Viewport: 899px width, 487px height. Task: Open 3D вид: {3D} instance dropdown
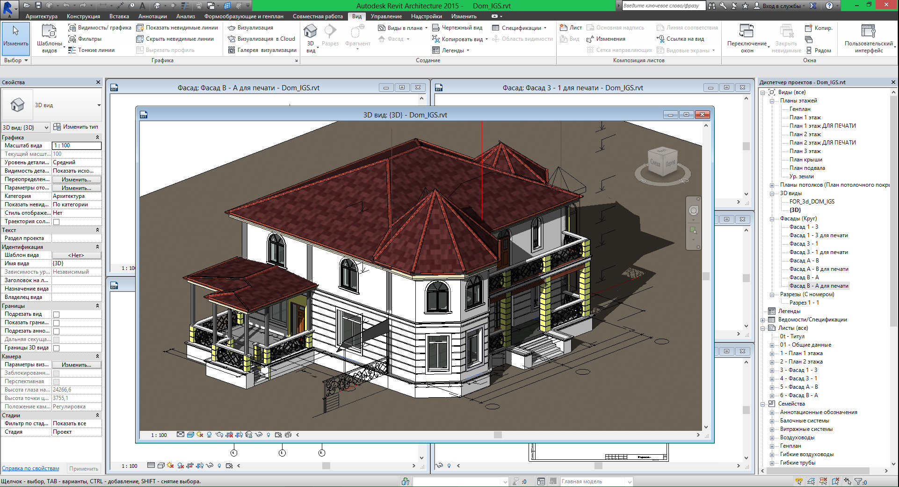pyautogui.click(x=46, y=127)
